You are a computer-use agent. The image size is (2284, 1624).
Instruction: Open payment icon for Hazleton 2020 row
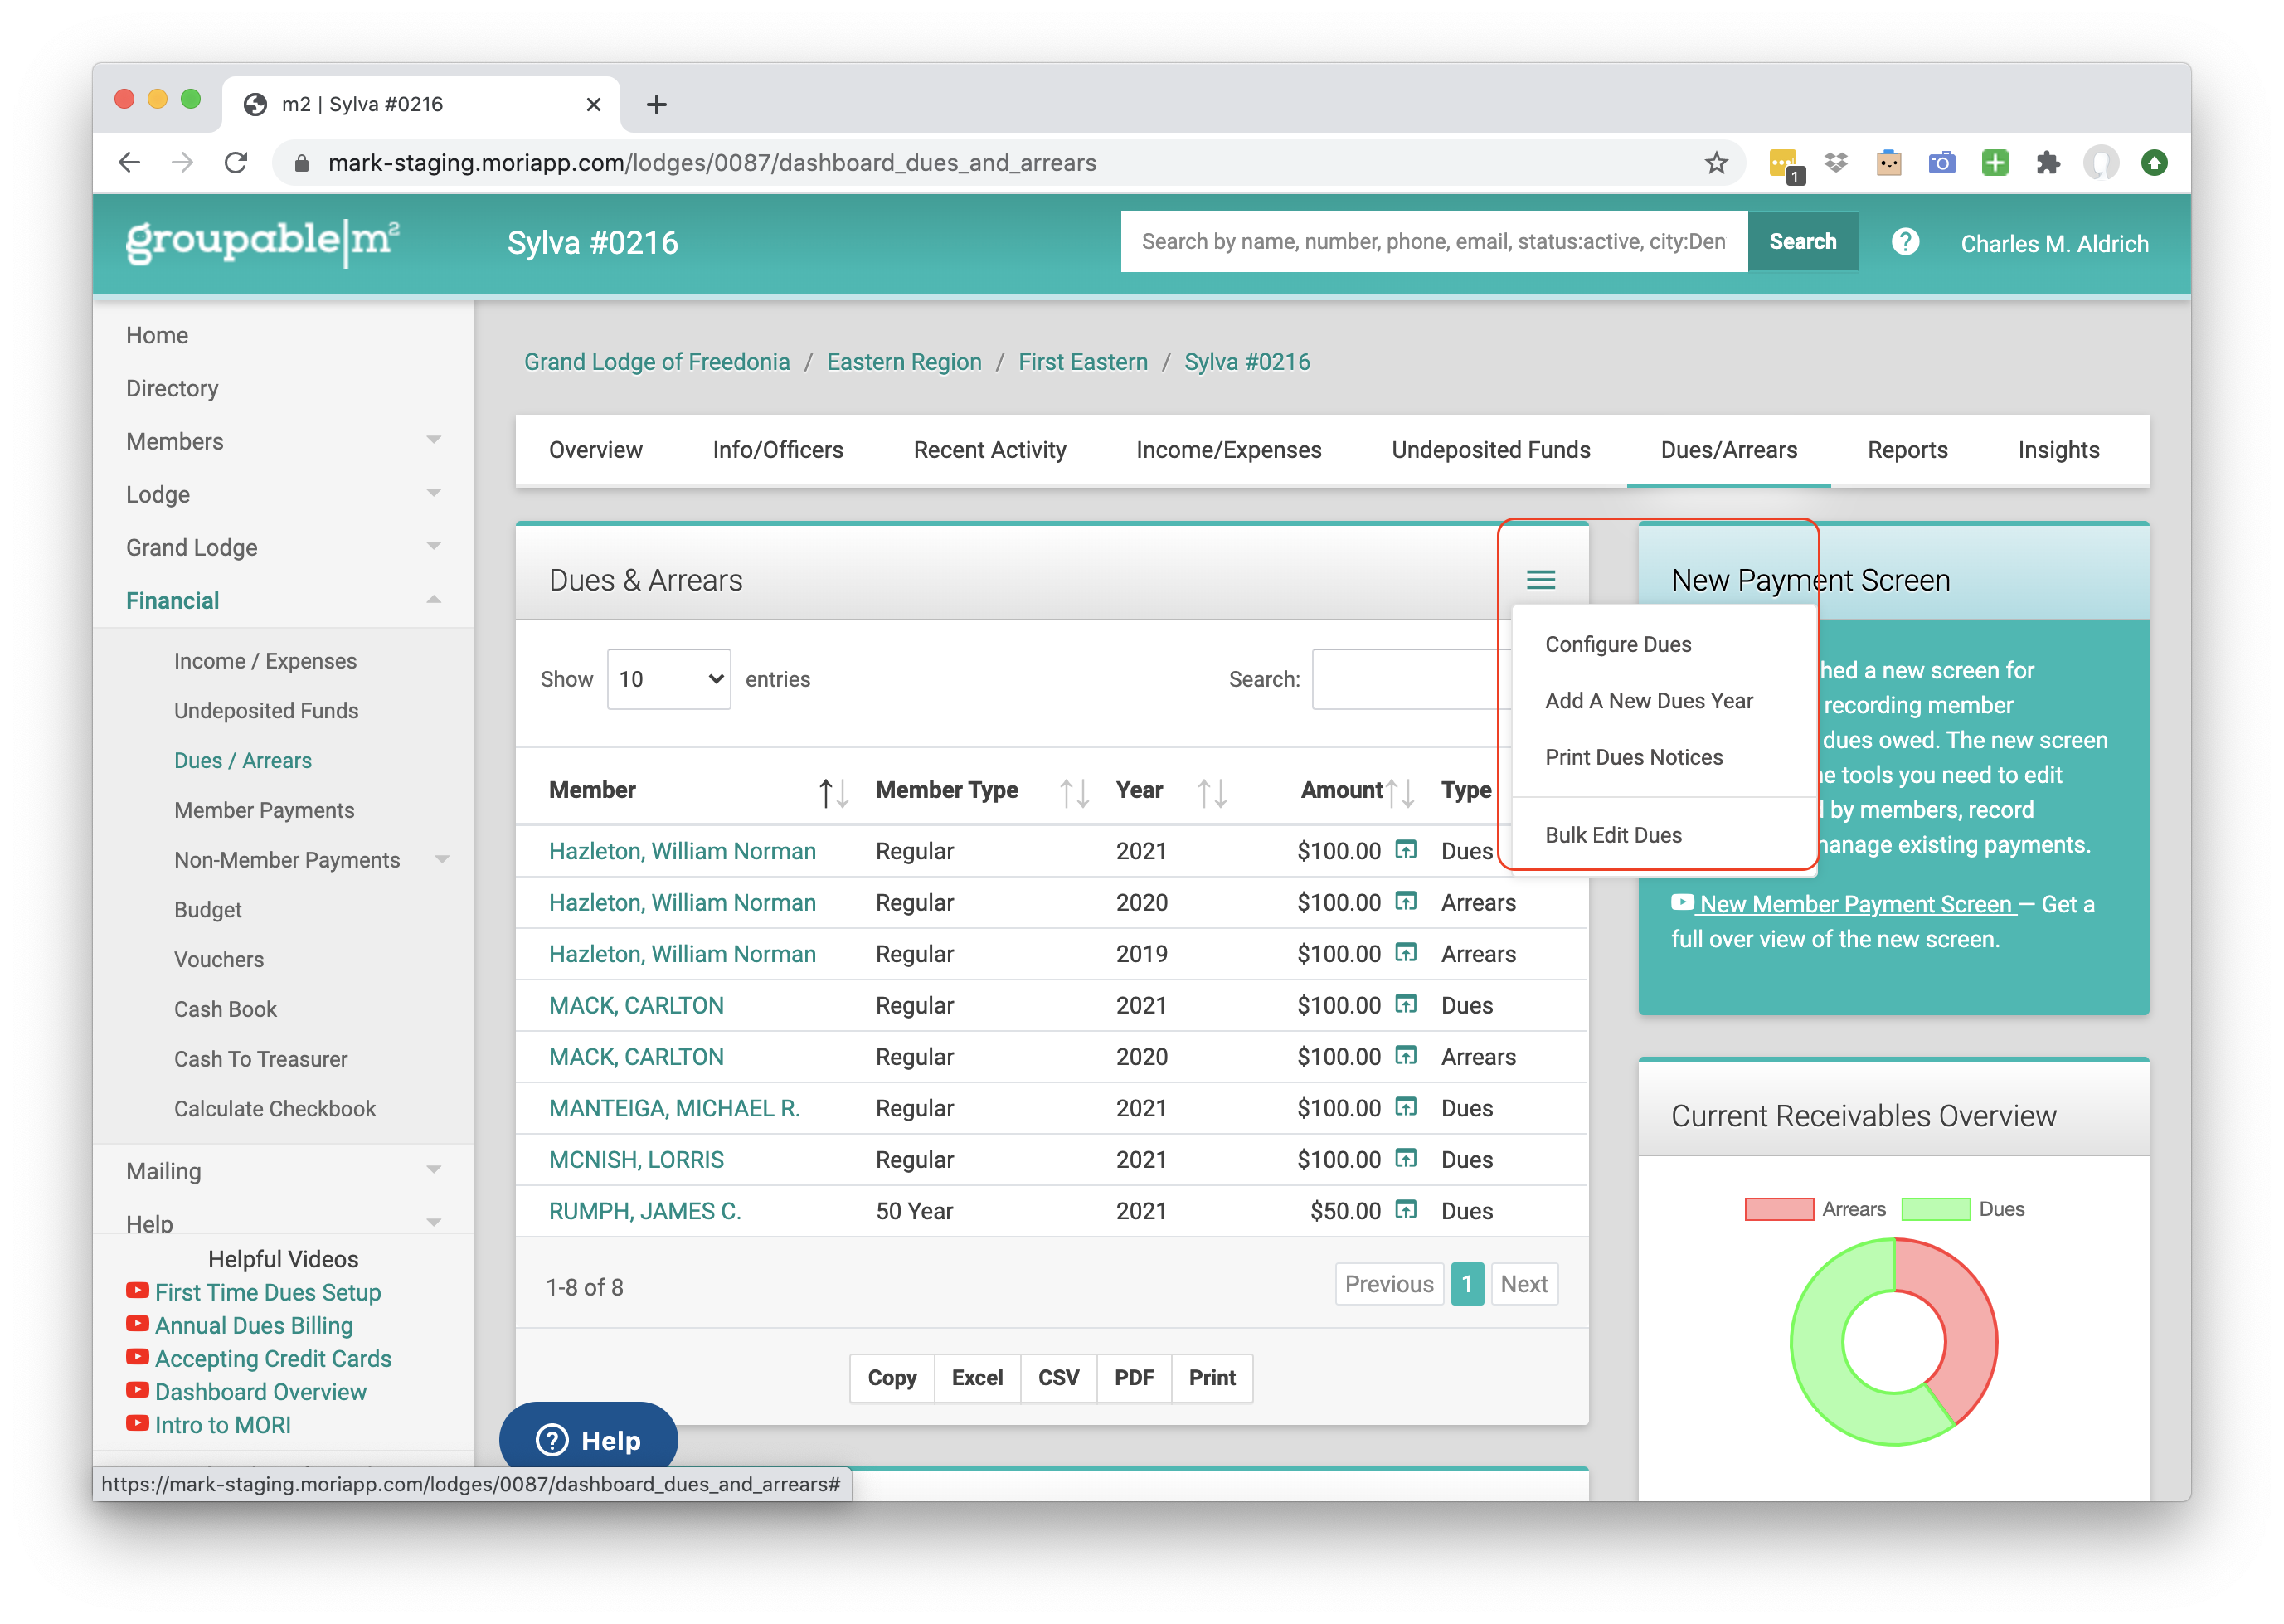coord(1406,901)
